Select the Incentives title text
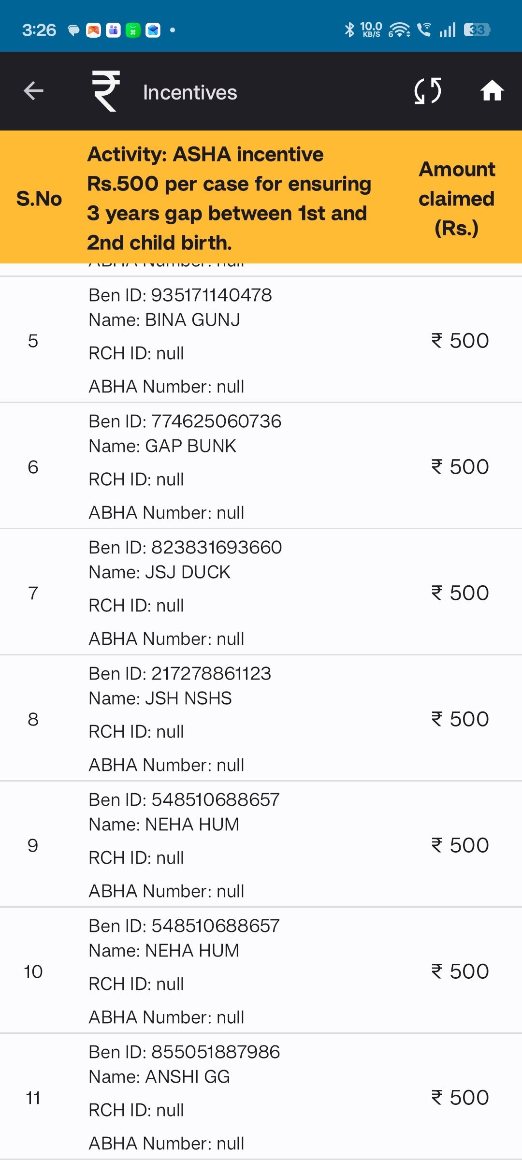The width and height of the screenshot is (522, 1160). [x=190, y=92]
